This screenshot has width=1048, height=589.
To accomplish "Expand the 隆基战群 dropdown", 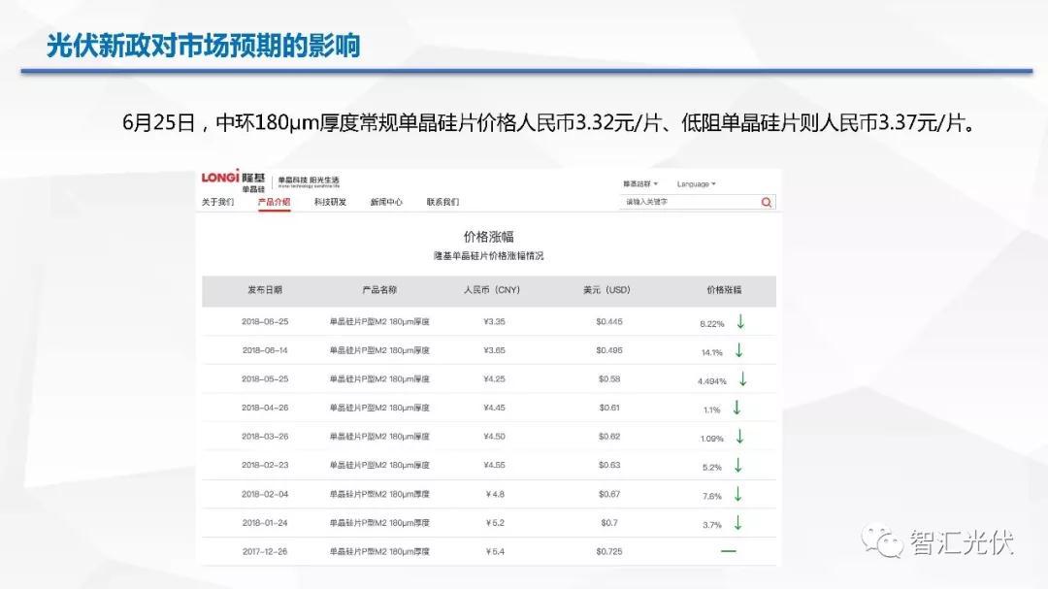I will [x=639, y=183].
